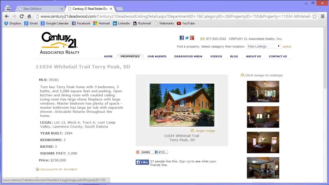Open the VIDEOS menu item

216,56
